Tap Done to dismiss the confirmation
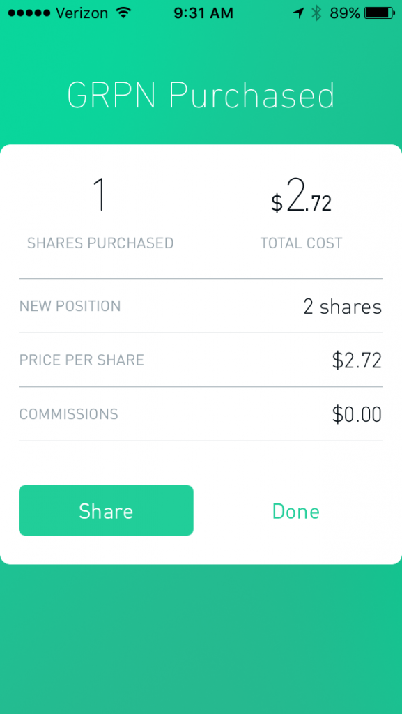Screen dimensions: 402x714 295,510
